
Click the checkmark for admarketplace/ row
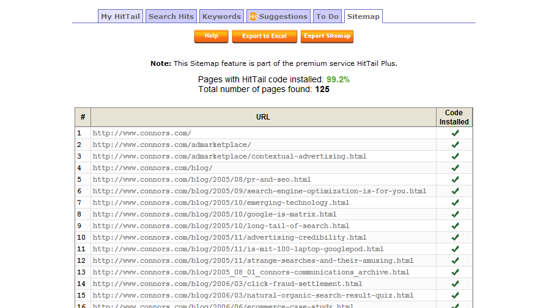(x=455, y=145)
